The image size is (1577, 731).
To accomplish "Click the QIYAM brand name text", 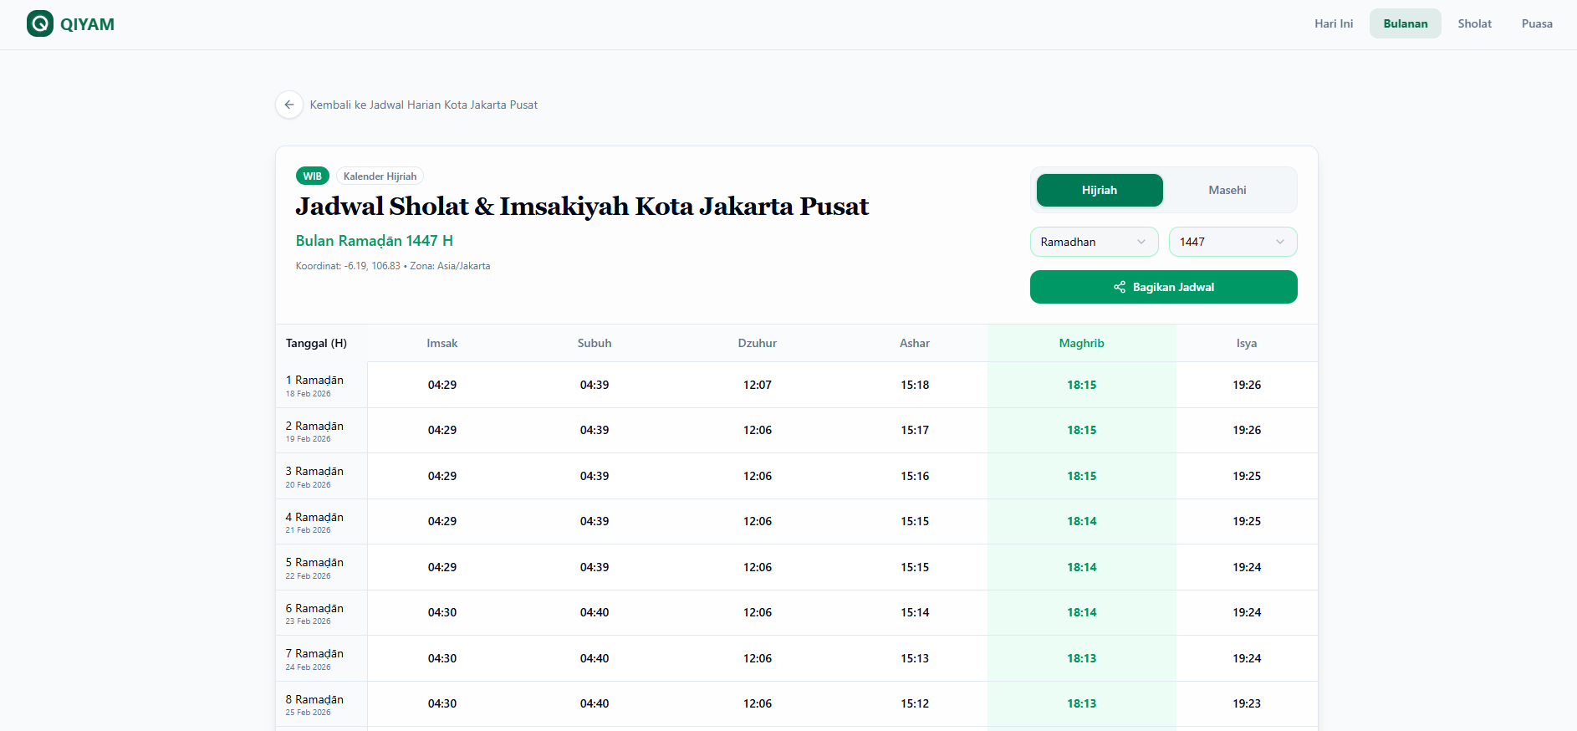I will [x=87, y=24].
